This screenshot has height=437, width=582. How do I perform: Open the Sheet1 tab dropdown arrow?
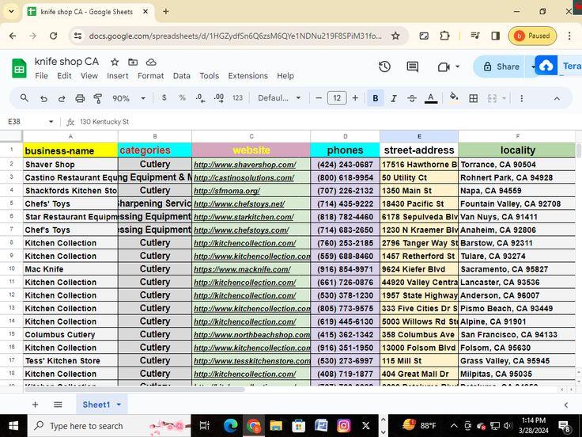(119, 405)
